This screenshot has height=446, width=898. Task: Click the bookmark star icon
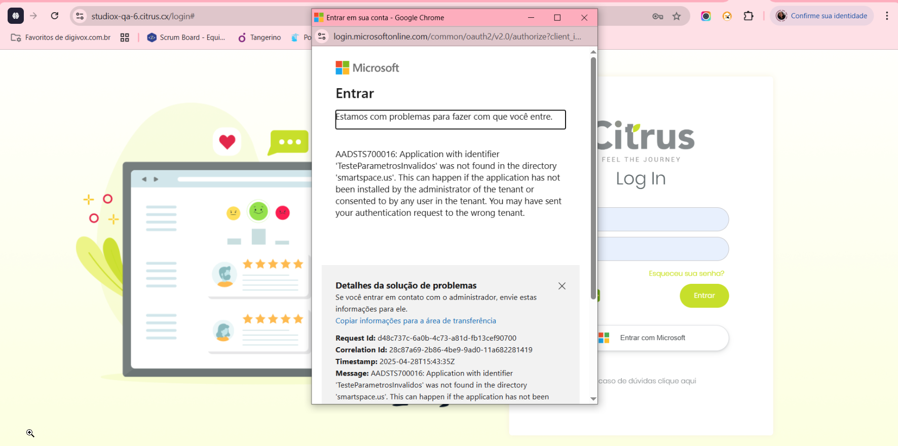click(x=677, y=16)
